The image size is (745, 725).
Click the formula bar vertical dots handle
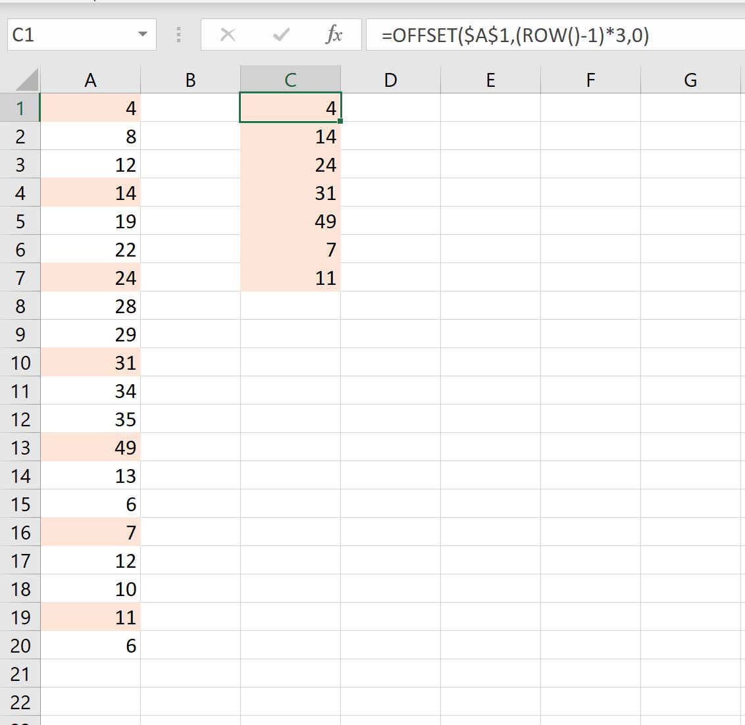178,35
